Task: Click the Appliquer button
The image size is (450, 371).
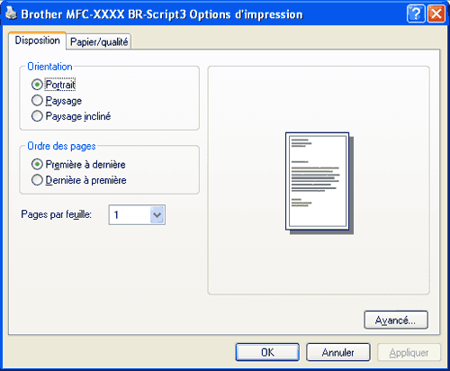Action: point(409,352)
